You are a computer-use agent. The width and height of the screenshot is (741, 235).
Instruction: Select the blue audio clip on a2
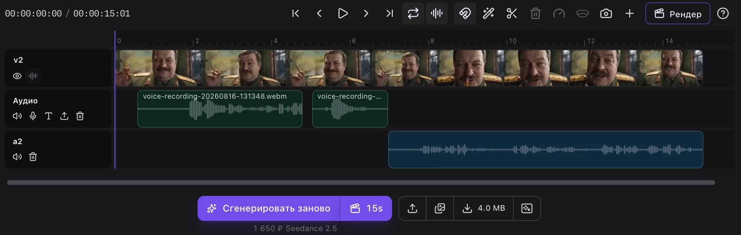pos(546,150)
